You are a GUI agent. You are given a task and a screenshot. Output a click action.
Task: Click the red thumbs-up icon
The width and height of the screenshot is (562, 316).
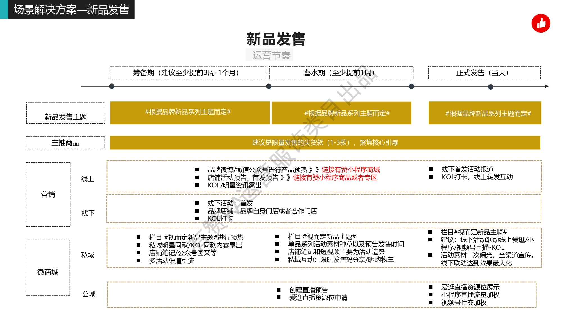tap(541, 23)
